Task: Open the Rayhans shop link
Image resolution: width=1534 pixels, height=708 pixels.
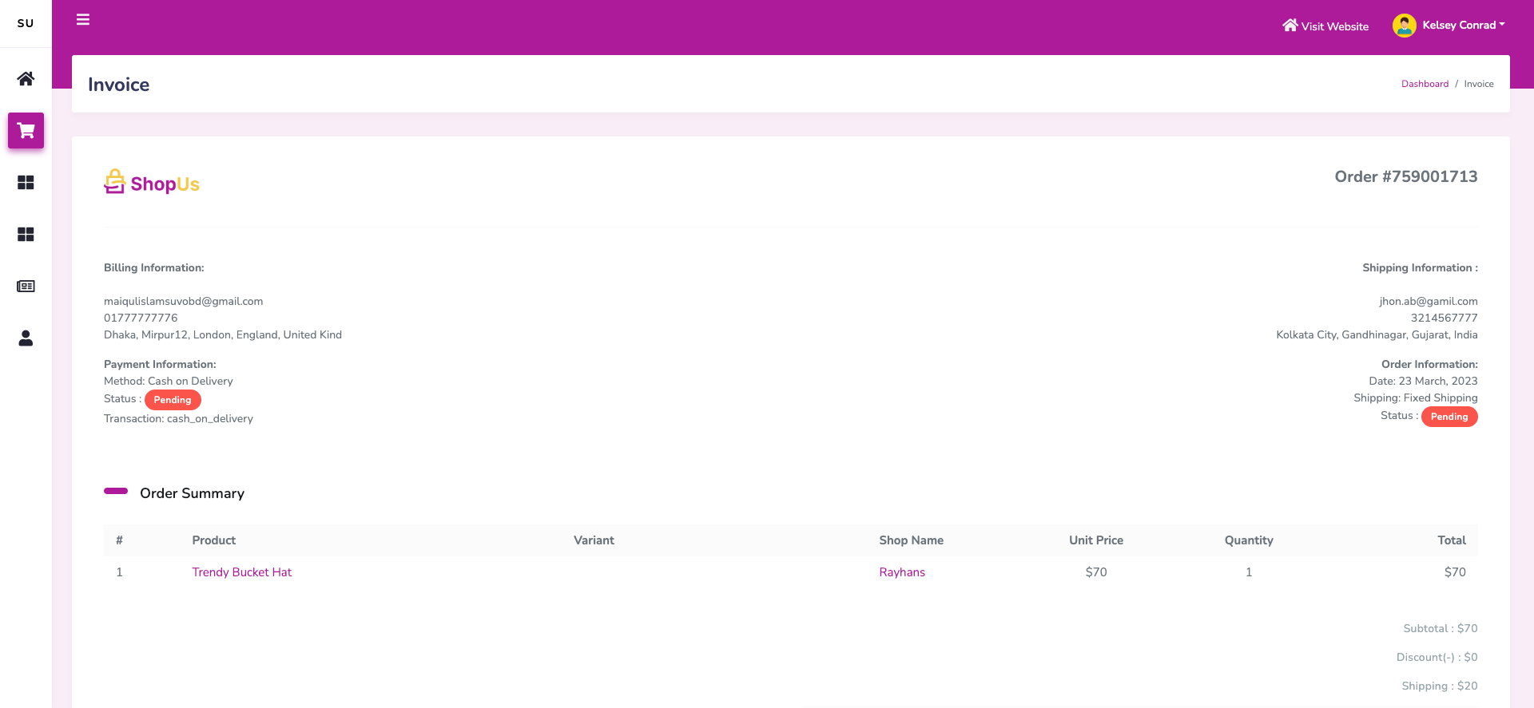Action: [x=902, y=572]
